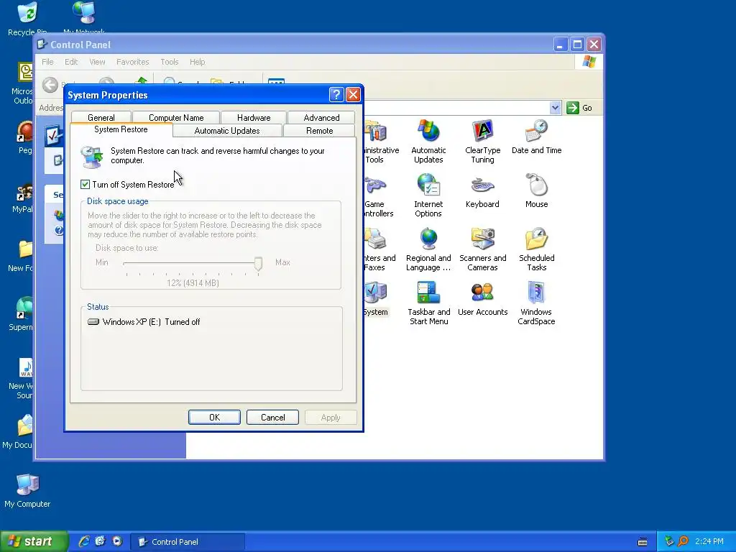This screenshot has width=736, height=552.
Task: Uncheck Turn off System Restore
Action: click(x=85, y=185)
